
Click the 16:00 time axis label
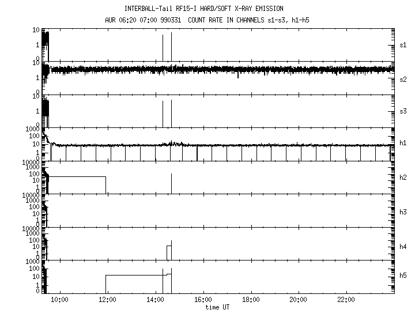coord(202,300)
